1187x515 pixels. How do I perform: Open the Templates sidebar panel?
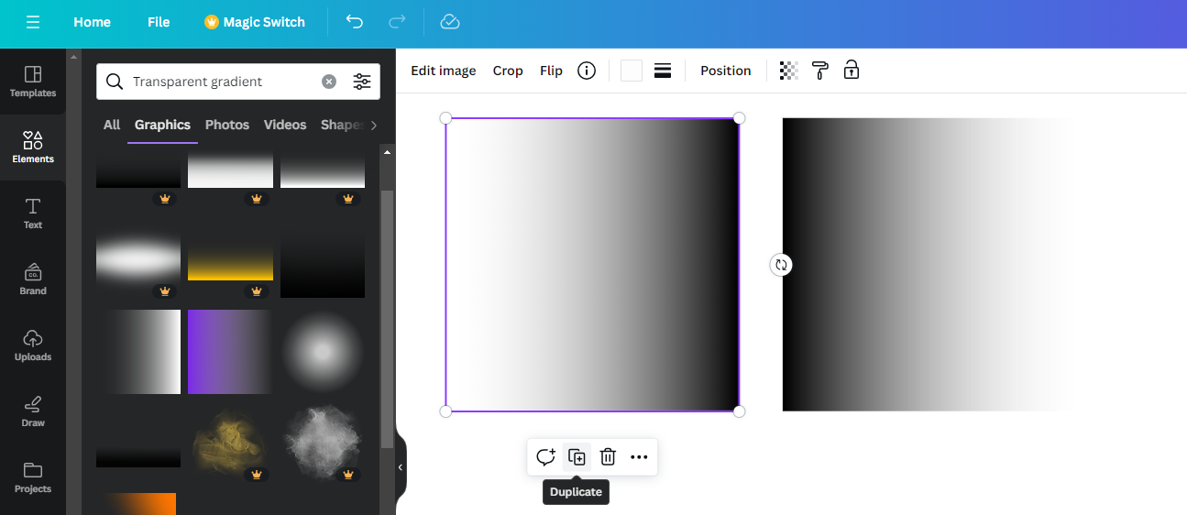tap(33, 82)
